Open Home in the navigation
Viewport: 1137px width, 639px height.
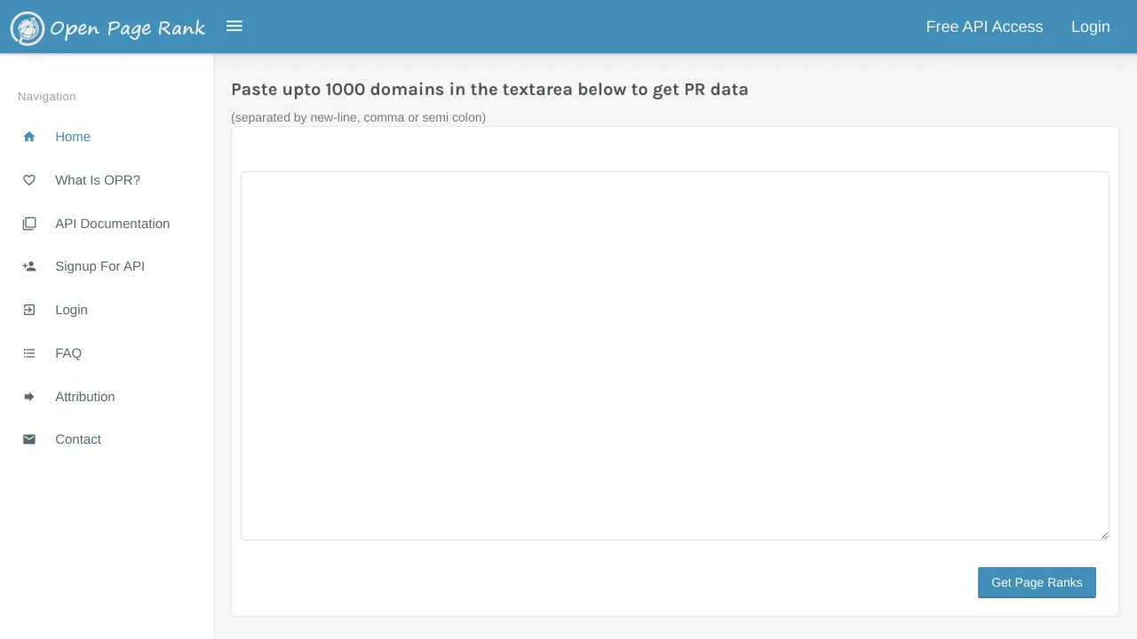click(x=73, y=137)
